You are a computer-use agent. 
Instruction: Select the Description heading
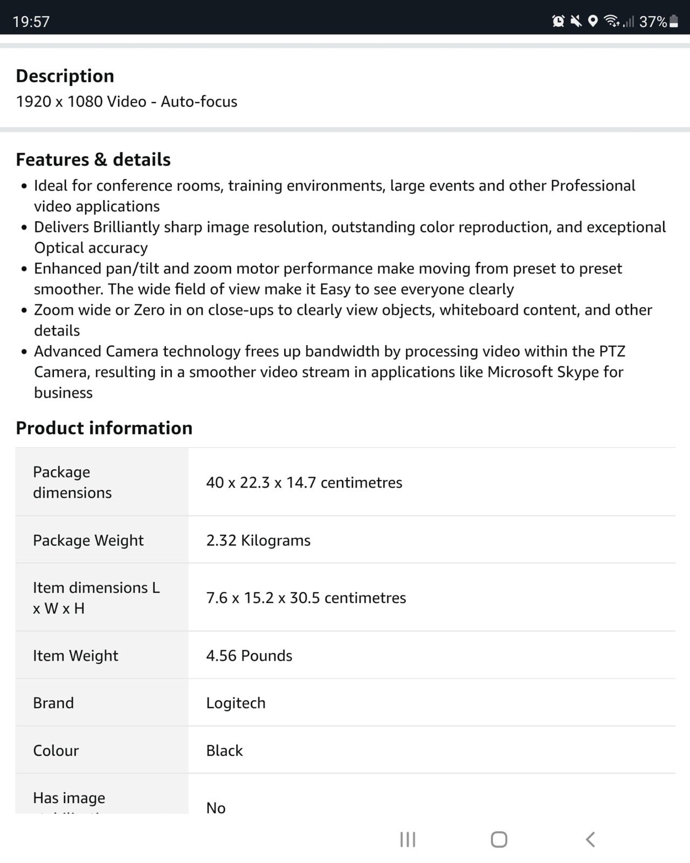click(65, 76)
